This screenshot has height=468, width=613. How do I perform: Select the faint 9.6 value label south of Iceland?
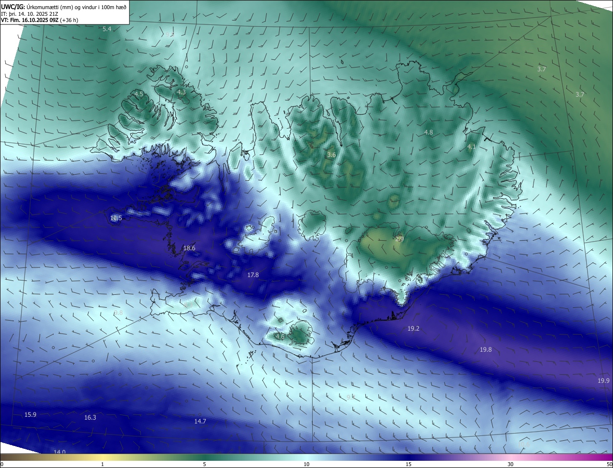pos(351,397)
